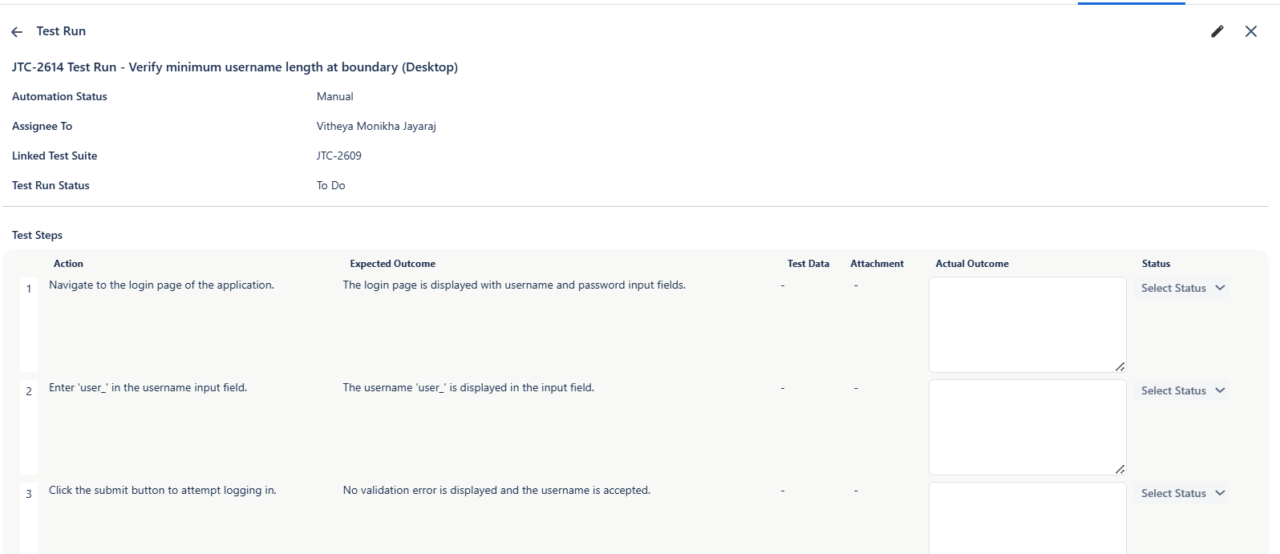The height and width of the screenshot is (554, 1280).
Task: Click the Actual Outcome box for step 3
Action: (1027, 517)
